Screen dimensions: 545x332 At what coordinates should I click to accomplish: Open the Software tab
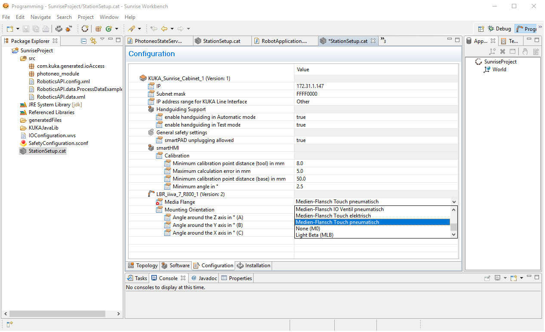pyautogui.click(x=175, y=266)
